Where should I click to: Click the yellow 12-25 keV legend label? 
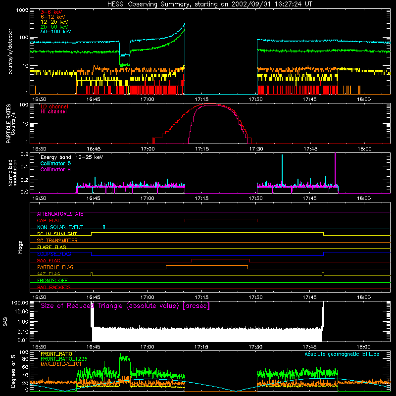tap(54, 22)
